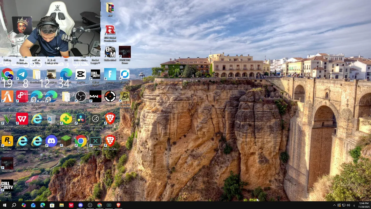Open the Personal - Edge (1) shortcut
The height and width of the screenshot is (209, 371).
tap(37, 100)
